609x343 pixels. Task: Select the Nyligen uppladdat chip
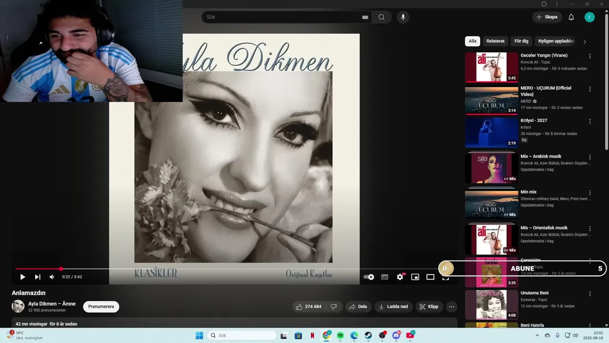coord(556,41)
